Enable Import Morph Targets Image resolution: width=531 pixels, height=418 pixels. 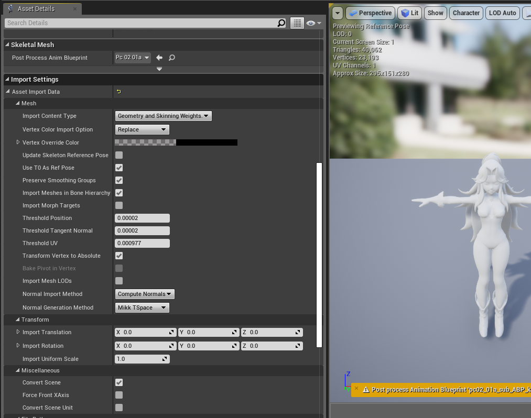(119, 205)
